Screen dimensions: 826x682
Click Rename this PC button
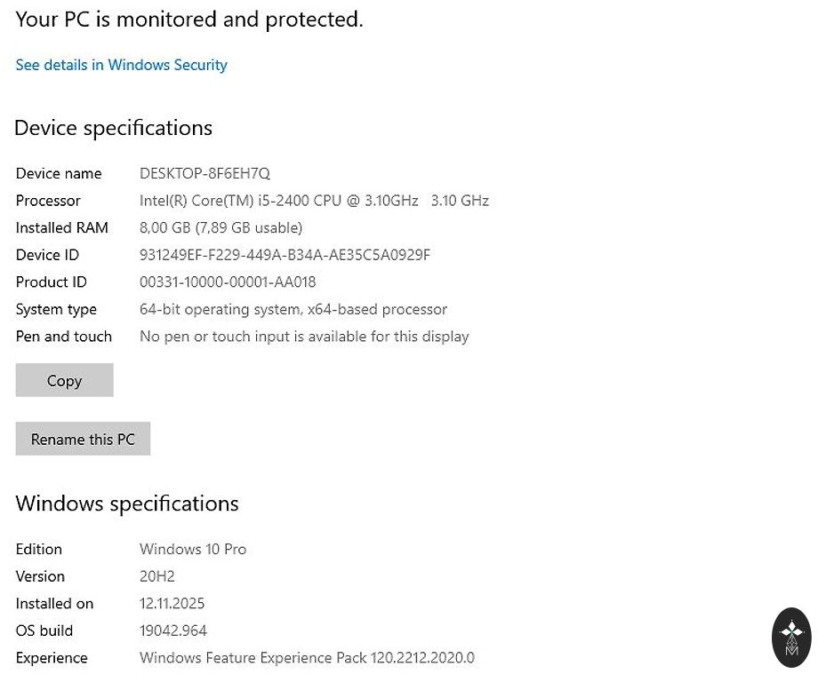coord(83,439)
